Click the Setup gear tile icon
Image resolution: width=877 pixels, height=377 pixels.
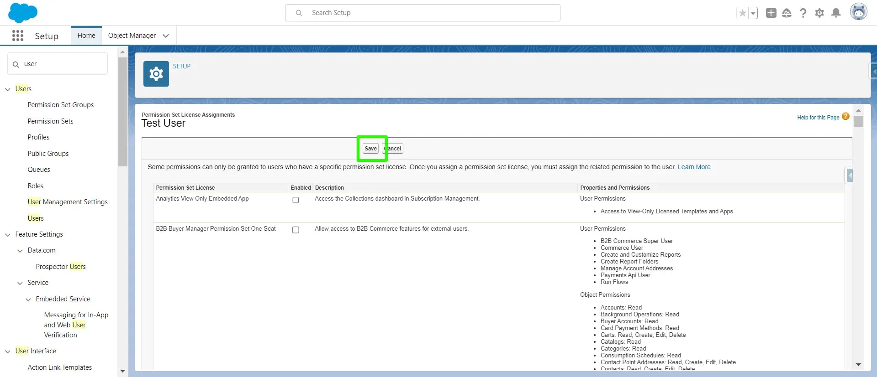(156, 74)
